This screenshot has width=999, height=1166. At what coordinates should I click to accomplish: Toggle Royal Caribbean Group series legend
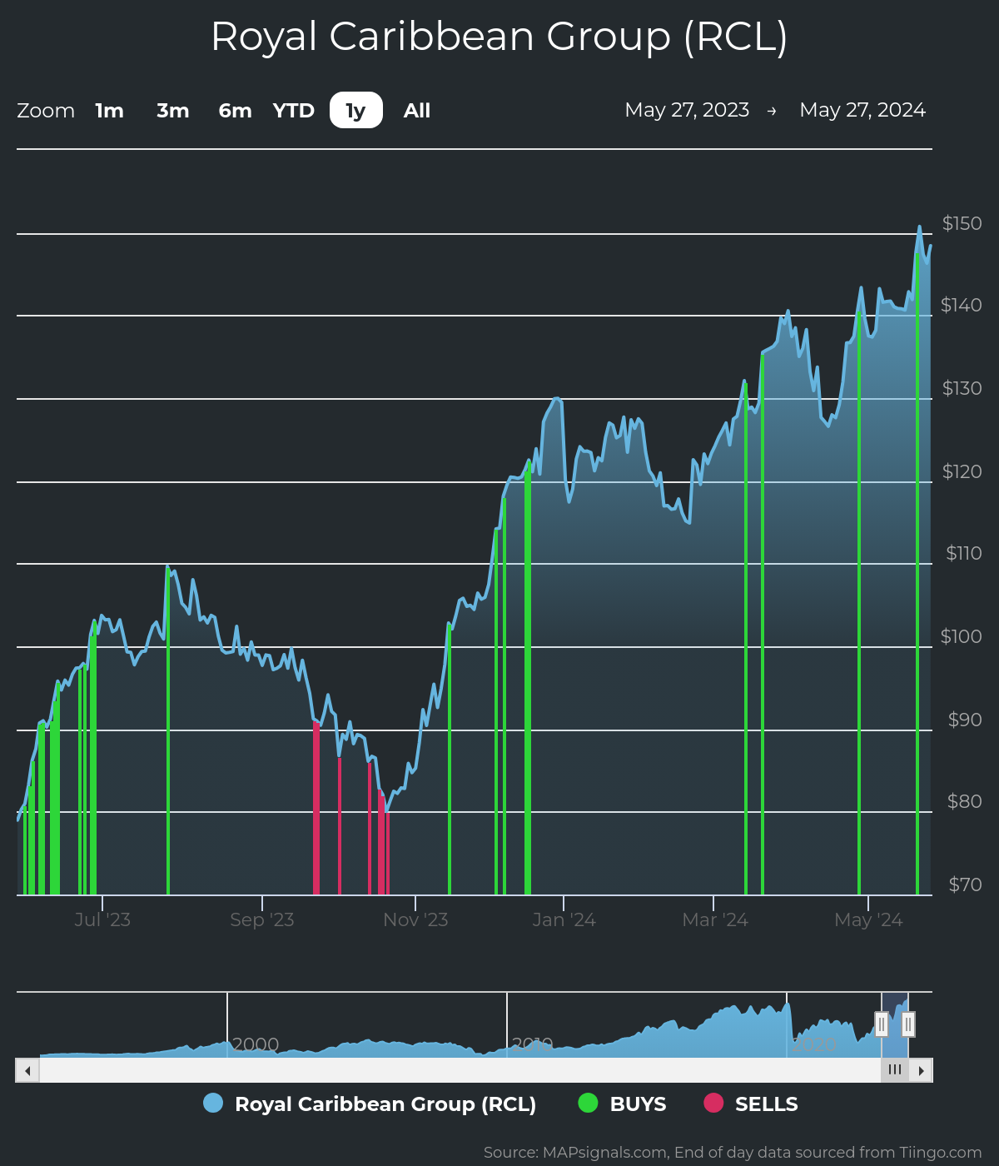click(x=385, y=1104)
